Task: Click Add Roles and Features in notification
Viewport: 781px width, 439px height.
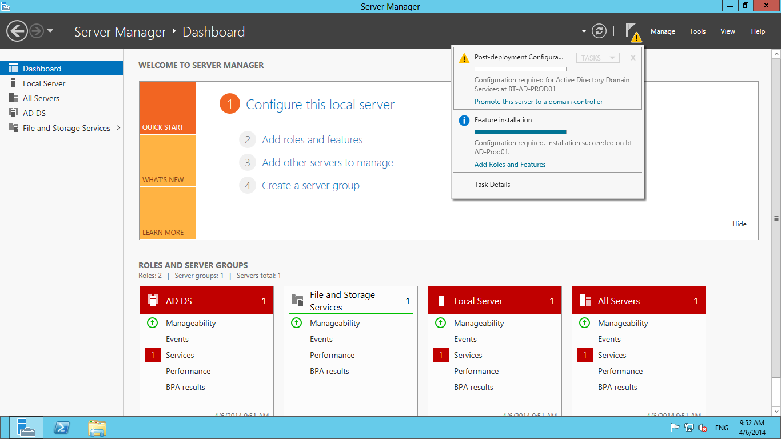Action: click(510, 165)
